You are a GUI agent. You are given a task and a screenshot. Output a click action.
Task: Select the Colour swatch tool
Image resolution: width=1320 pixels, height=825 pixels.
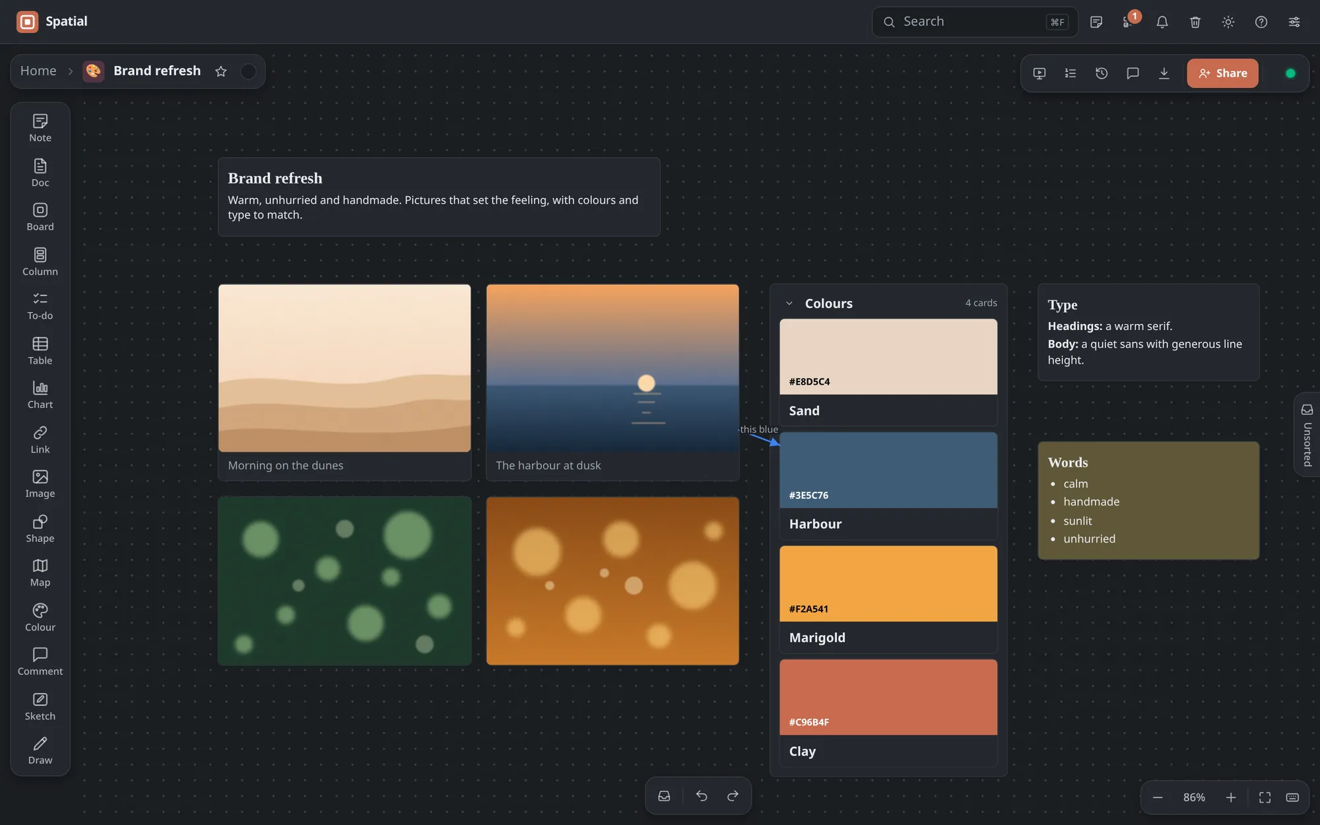[x=40, y=618]
